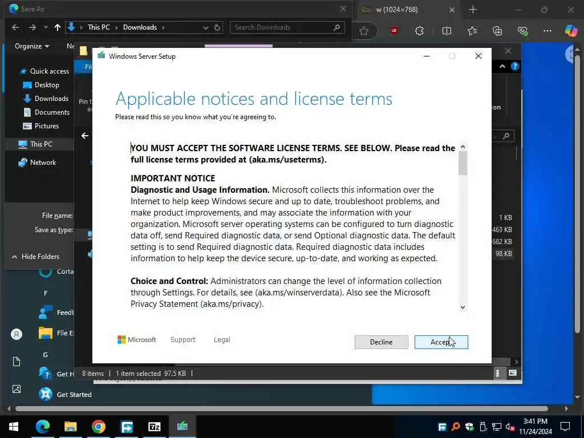Open Pictures icon in Start sidebar
The height and width of the screenshot is (438, 584).
pos(17,389)
